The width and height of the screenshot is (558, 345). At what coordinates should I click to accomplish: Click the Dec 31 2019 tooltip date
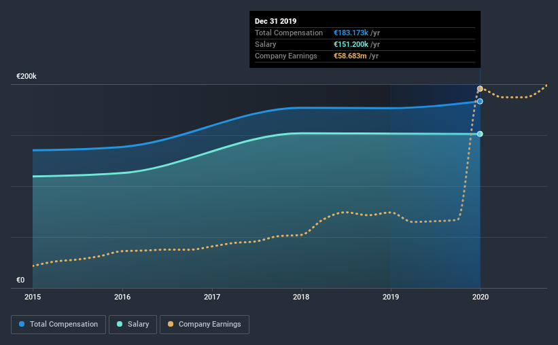(x=275, y=21)
